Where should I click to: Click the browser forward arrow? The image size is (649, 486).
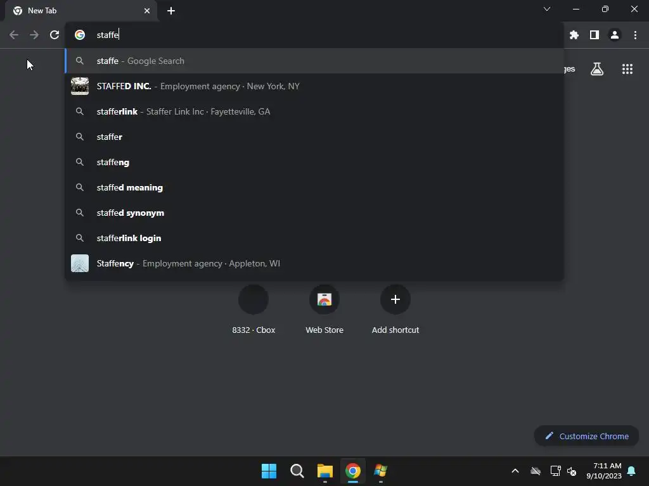coord(34,35)
